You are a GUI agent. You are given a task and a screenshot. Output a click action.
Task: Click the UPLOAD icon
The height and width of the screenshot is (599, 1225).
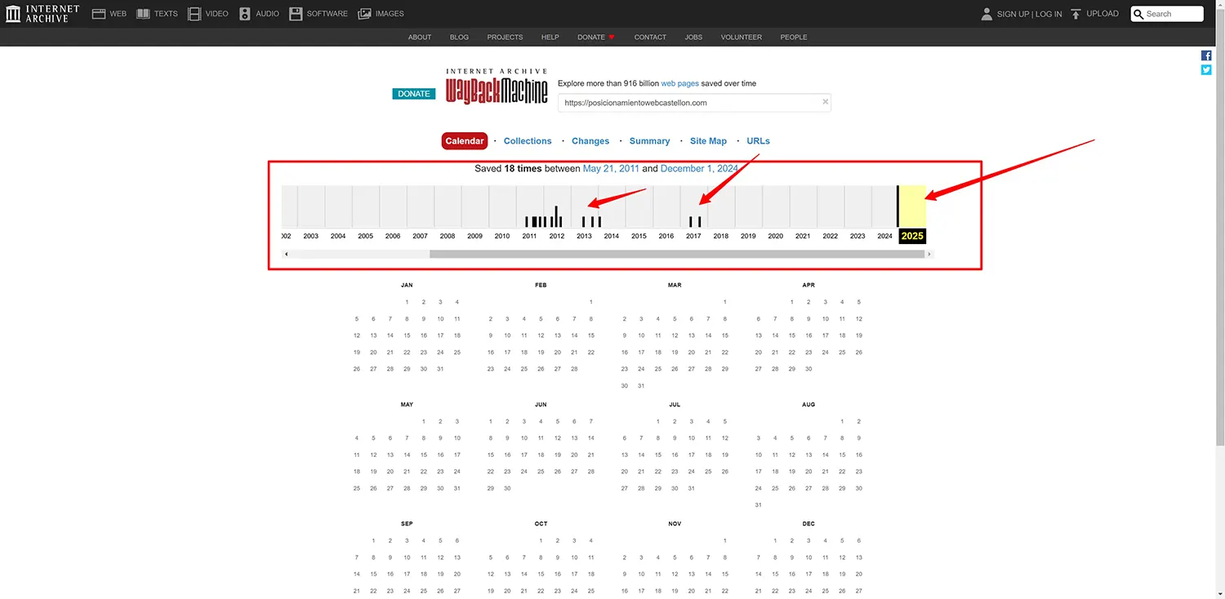pos(1076,13)
